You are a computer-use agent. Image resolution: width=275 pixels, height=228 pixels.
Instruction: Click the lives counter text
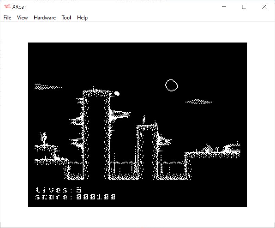point(58,190)
